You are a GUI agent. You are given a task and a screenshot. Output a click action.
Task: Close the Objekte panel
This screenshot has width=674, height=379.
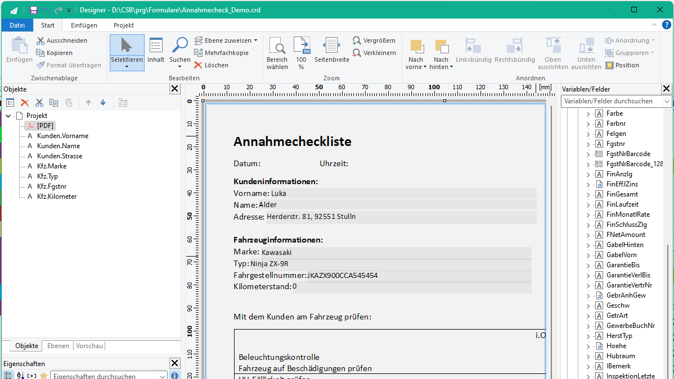[x=174, y=89]
